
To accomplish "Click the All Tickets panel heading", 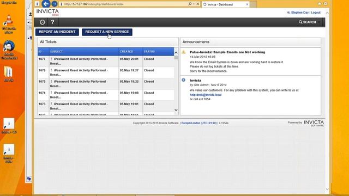I will click(49, 42).
